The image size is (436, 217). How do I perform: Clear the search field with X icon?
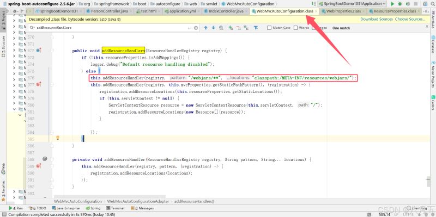196,28
